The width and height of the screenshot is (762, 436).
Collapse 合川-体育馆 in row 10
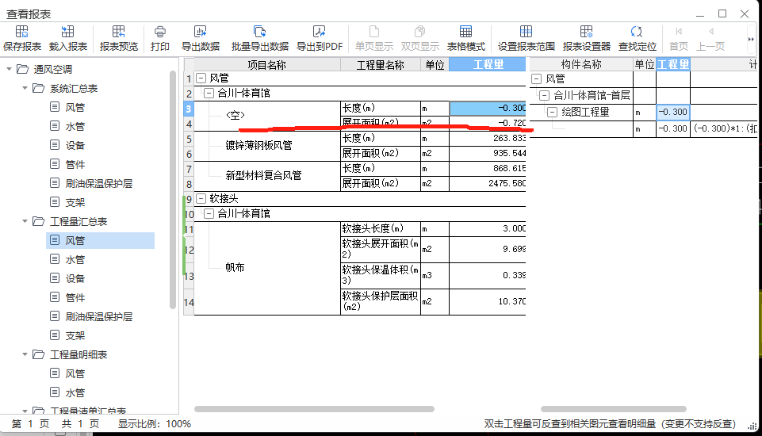(x=209, y=213)
